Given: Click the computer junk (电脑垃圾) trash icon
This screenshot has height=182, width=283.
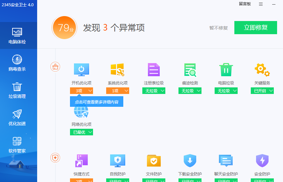Looking at the screenshot, I should tap(226, 70).
